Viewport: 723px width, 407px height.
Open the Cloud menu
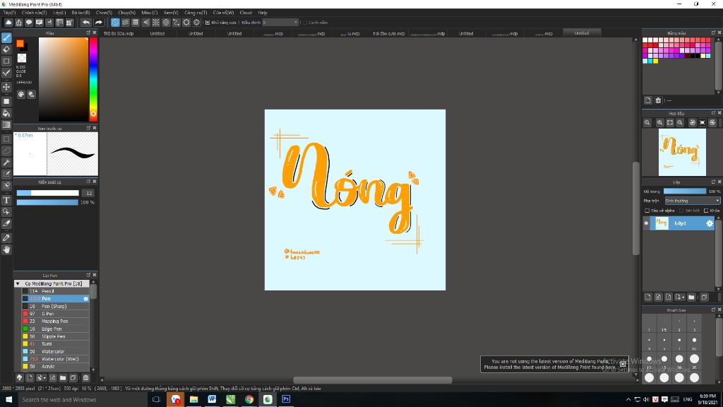click(x=246, y=13)
